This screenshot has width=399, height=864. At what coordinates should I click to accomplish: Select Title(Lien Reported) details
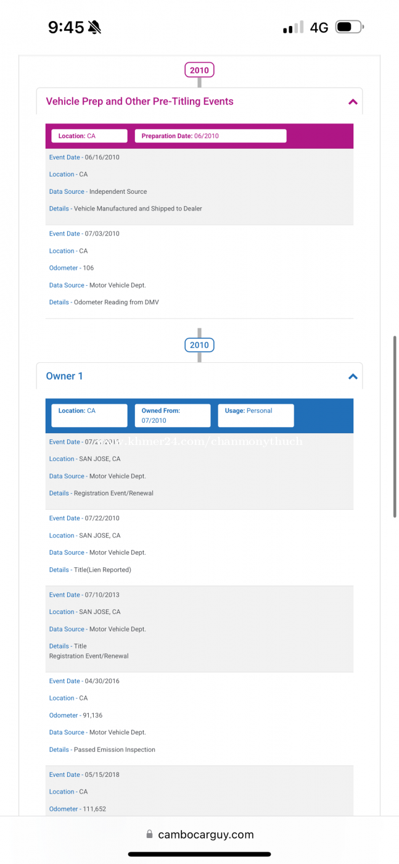90,570
